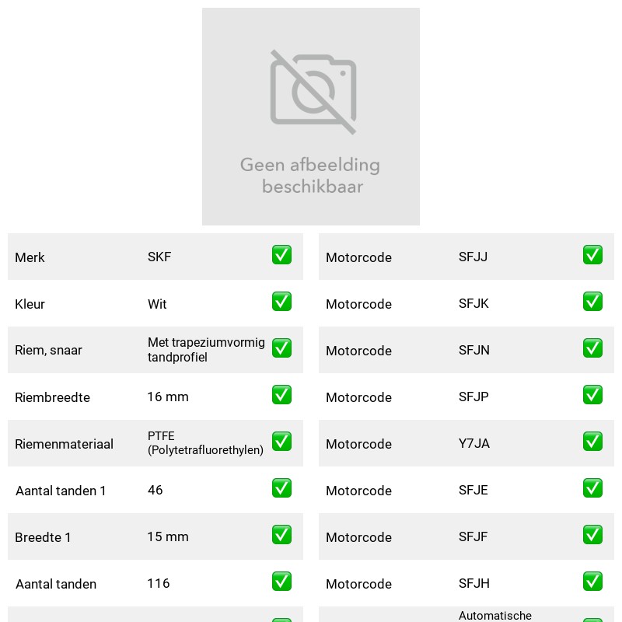Image resolution: width=622 pixels, height=622 pixels.
Task: Select the Riem, snaar specification row label
Action: point(48,351)
